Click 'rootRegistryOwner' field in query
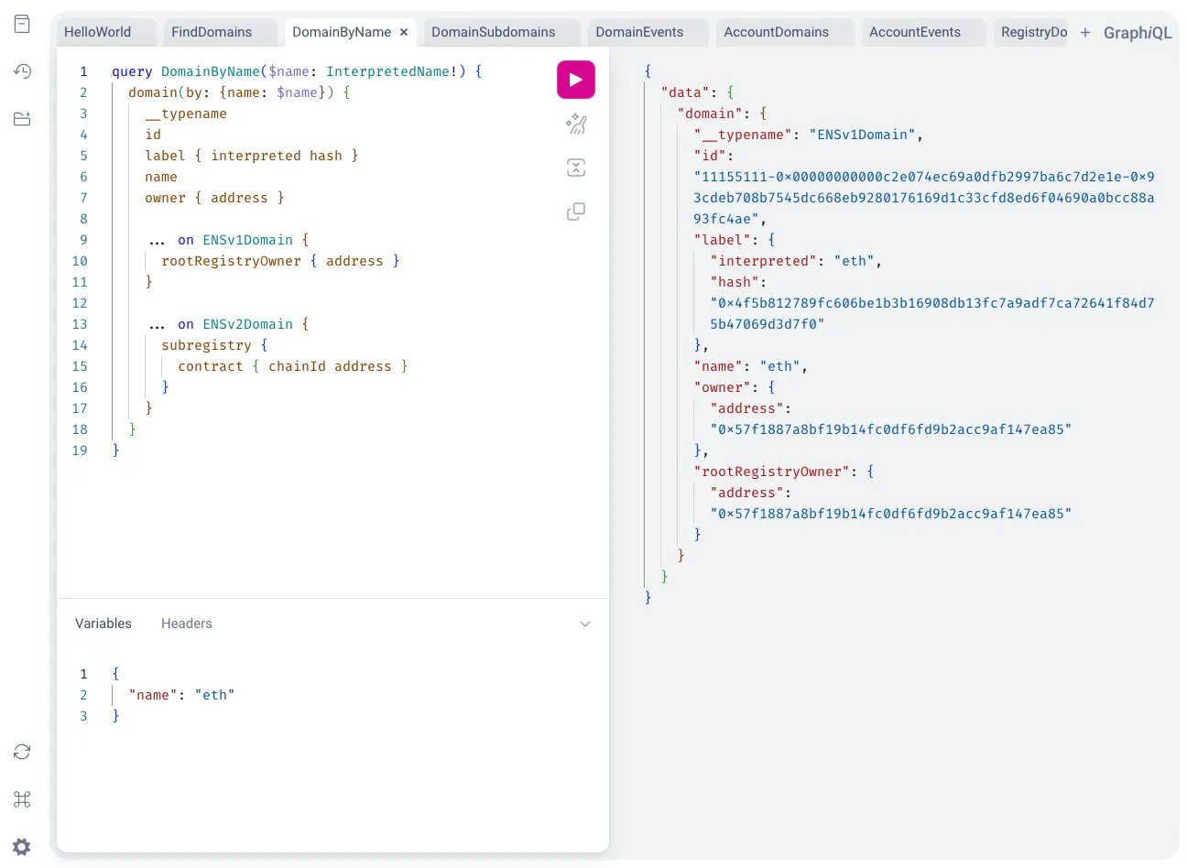This screenshot has width=1187, height=868. 231,261
